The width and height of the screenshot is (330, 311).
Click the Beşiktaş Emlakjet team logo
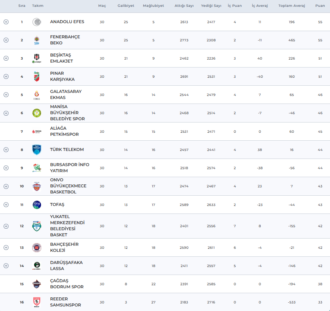[37, 58]
